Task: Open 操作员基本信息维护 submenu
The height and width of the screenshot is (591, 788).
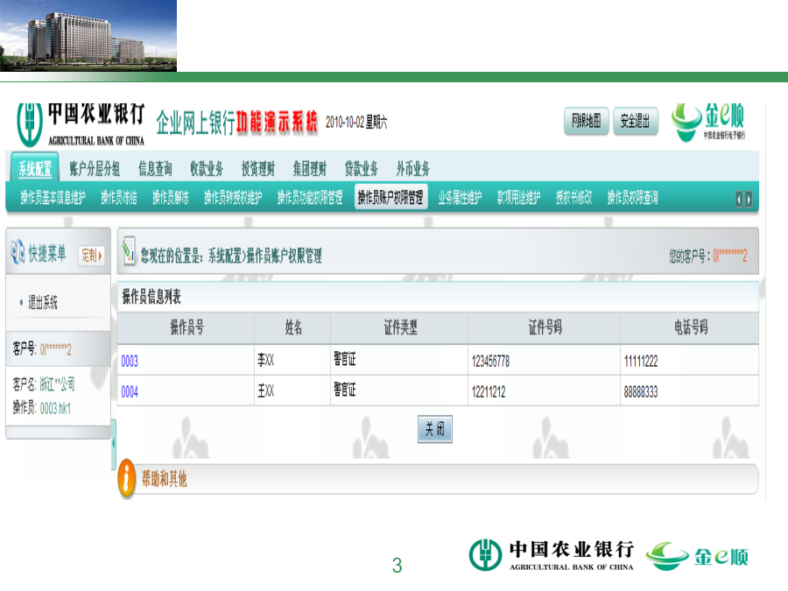Action: pos(53,198)
